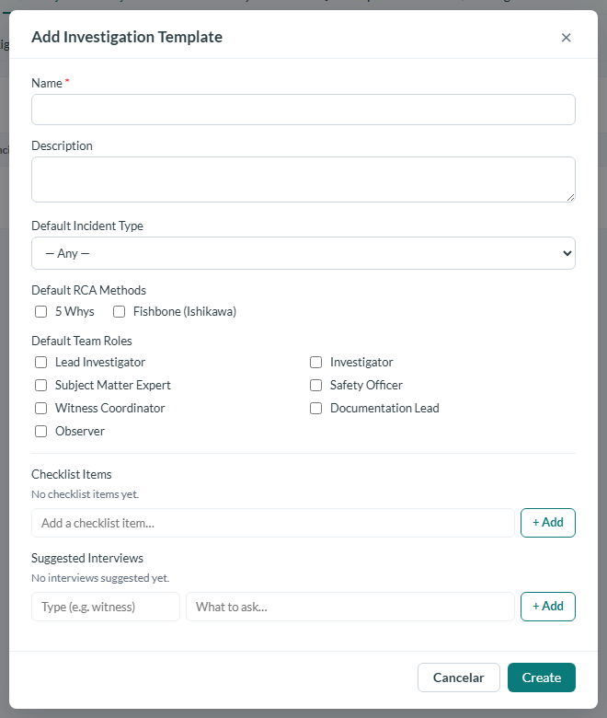The height and width of the screenshot is (718, 607).
Task: Toggle the Witness Coordinator checkbox
Action: pos(41,408)
